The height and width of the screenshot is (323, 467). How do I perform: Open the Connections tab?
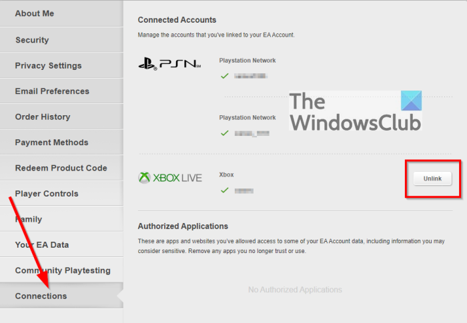41,296
